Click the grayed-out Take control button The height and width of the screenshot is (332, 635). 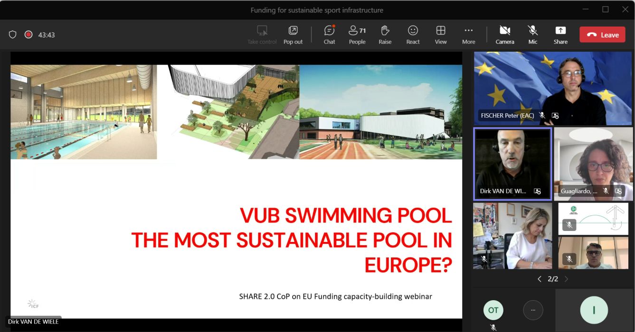tap(262, 35)
